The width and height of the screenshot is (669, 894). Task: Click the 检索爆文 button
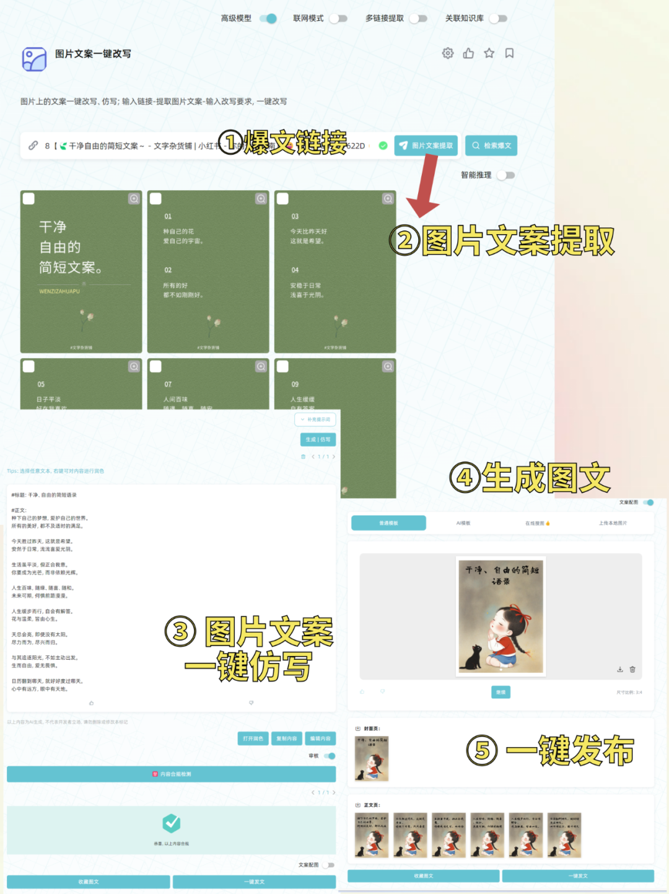(491, 146)
